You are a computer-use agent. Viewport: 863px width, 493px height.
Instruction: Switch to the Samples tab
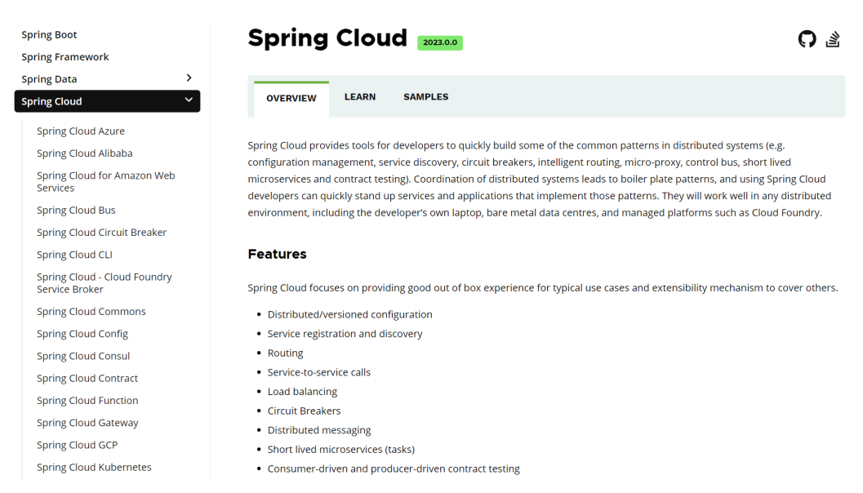pos(426,97)
